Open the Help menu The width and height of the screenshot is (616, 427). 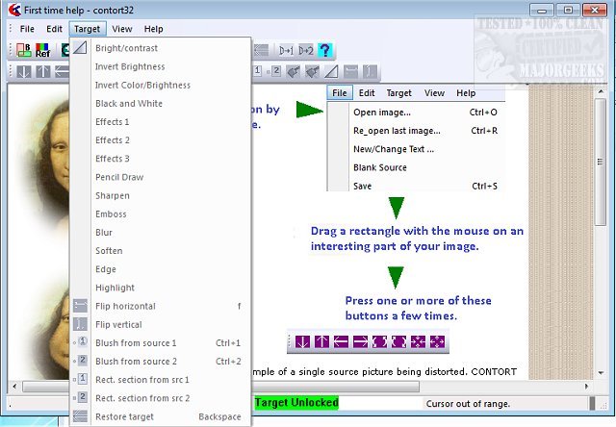153,29
